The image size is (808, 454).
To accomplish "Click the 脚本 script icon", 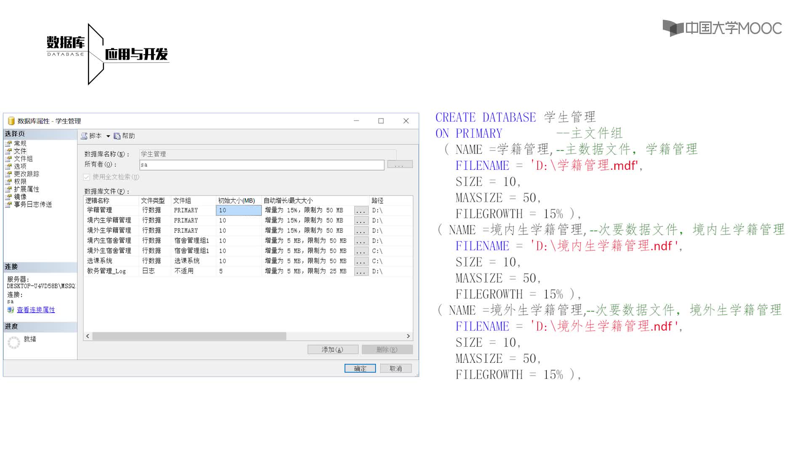I will (84, 136).
